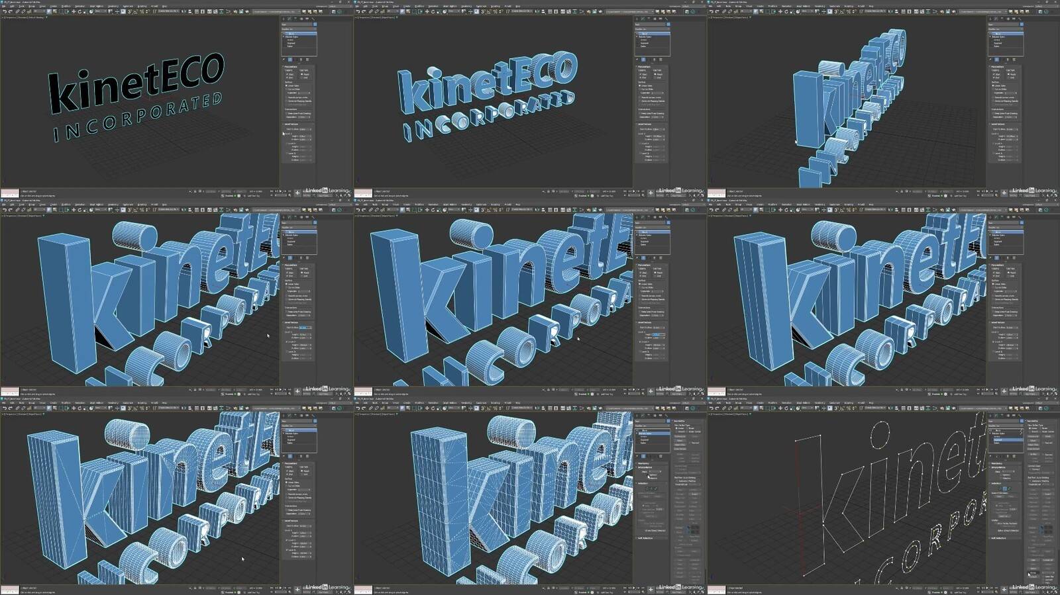Choose Select and Scale in small blue-logo frame

pyautogui.click(x=438, y=11)
